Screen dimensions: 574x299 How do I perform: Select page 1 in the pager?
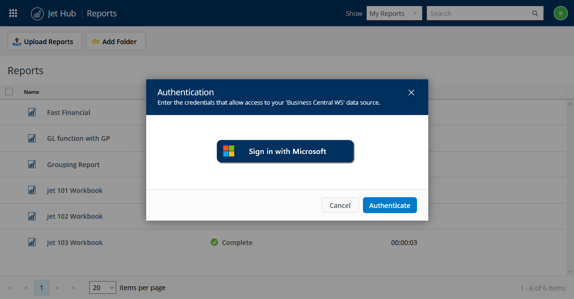(x=41, y=288)
